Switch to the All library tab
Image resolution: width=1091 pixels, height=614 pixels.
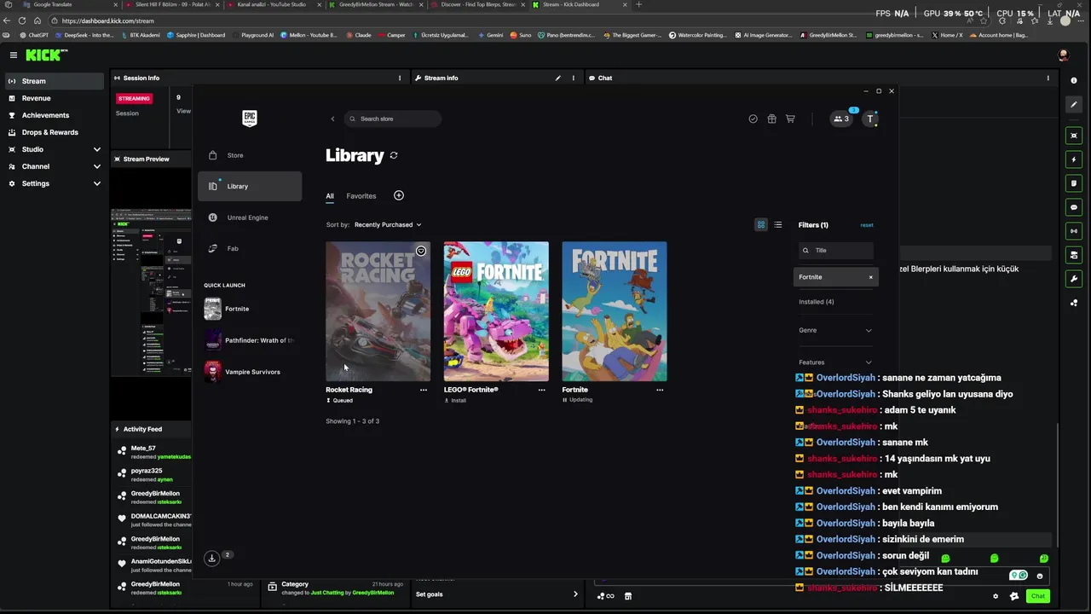pyautogui.click(x=330, y=196)
